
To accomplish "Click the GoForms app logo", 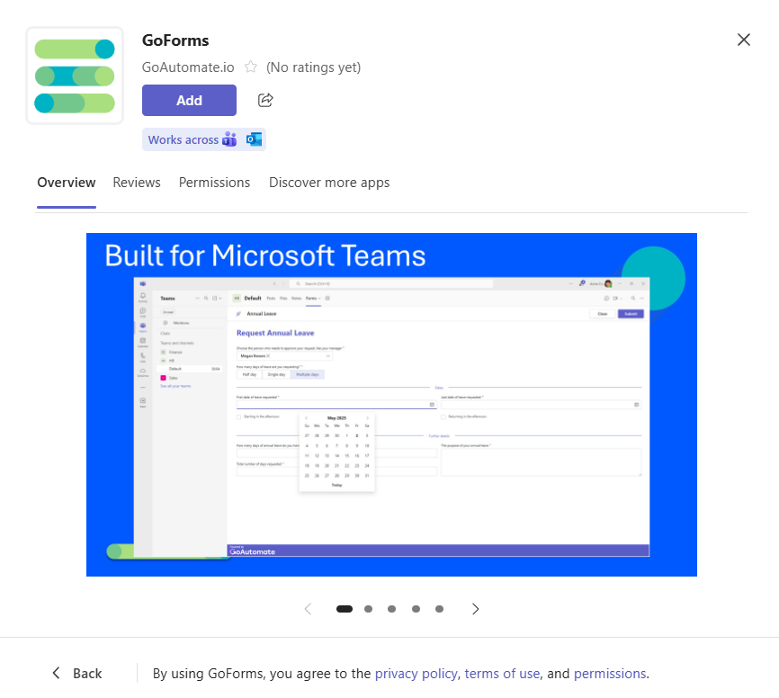I will coord(75,76).
